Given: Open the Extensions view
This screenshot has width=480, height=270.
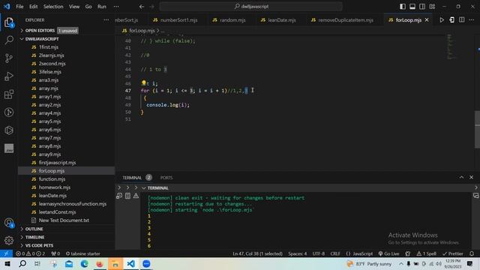Looking at the screenshot, I should pos(9,94).
